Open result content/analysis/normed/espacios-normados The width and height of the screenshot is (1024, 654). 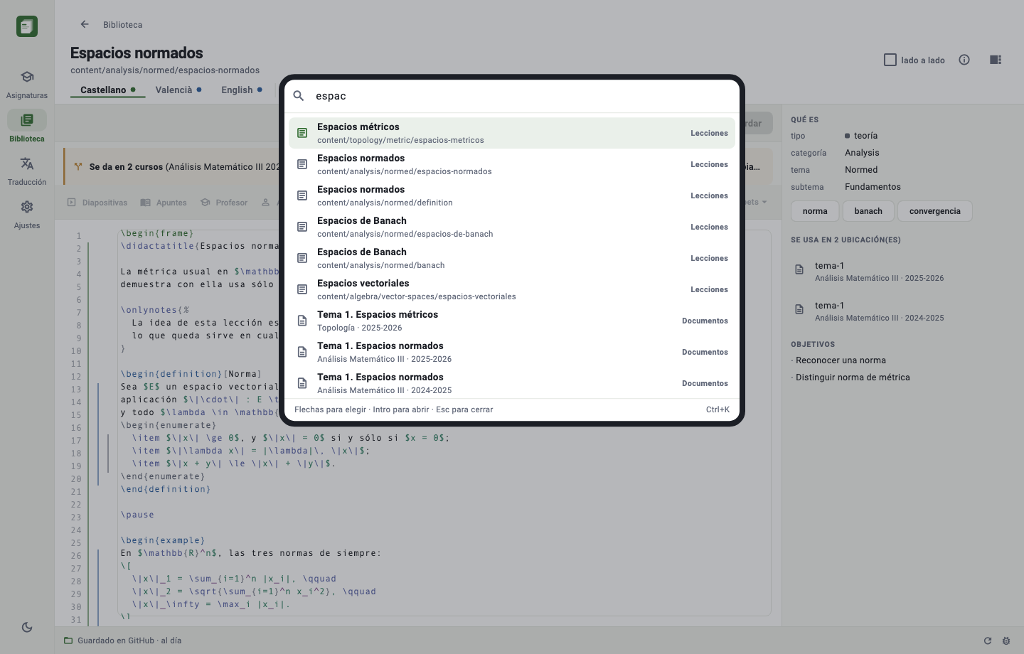tap(512, 164)
